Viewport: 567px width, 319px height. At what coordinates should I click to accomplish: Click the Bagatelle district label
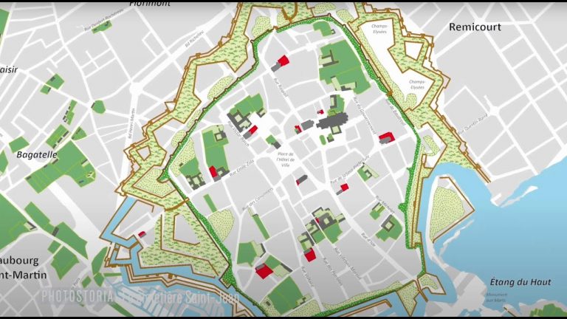pyautogui.click(x=37, y=155)
